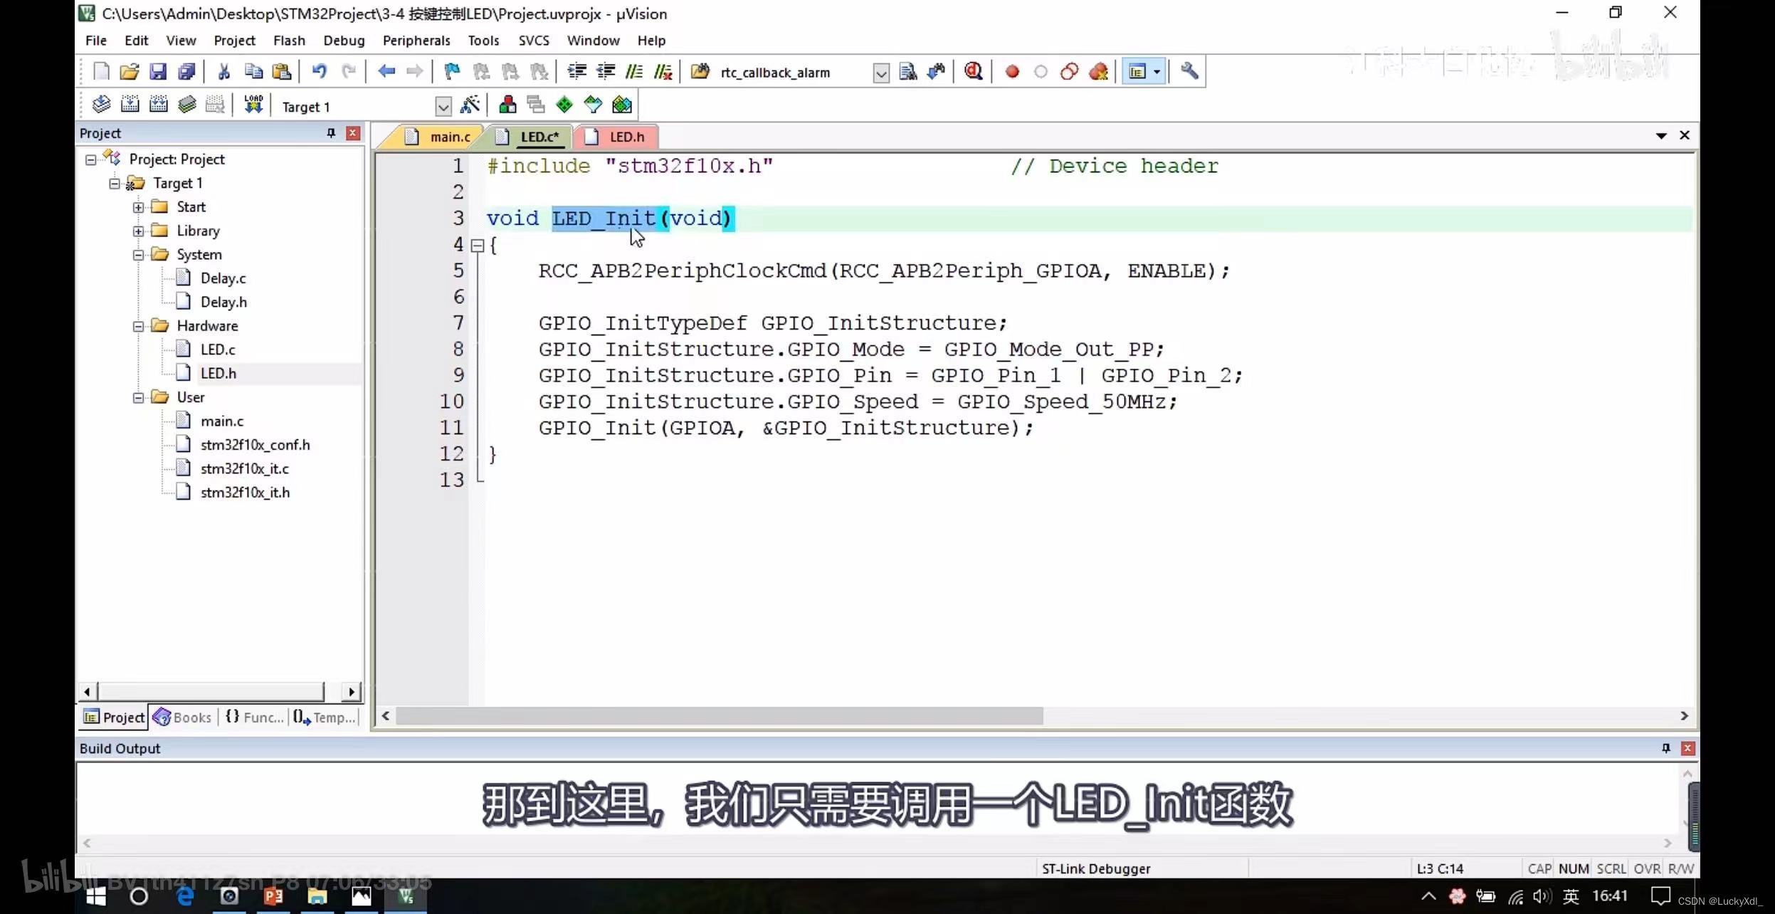Open PowerPoint from the taskbar
Viewport: 1775px width, 914px height.
point(273,896)
